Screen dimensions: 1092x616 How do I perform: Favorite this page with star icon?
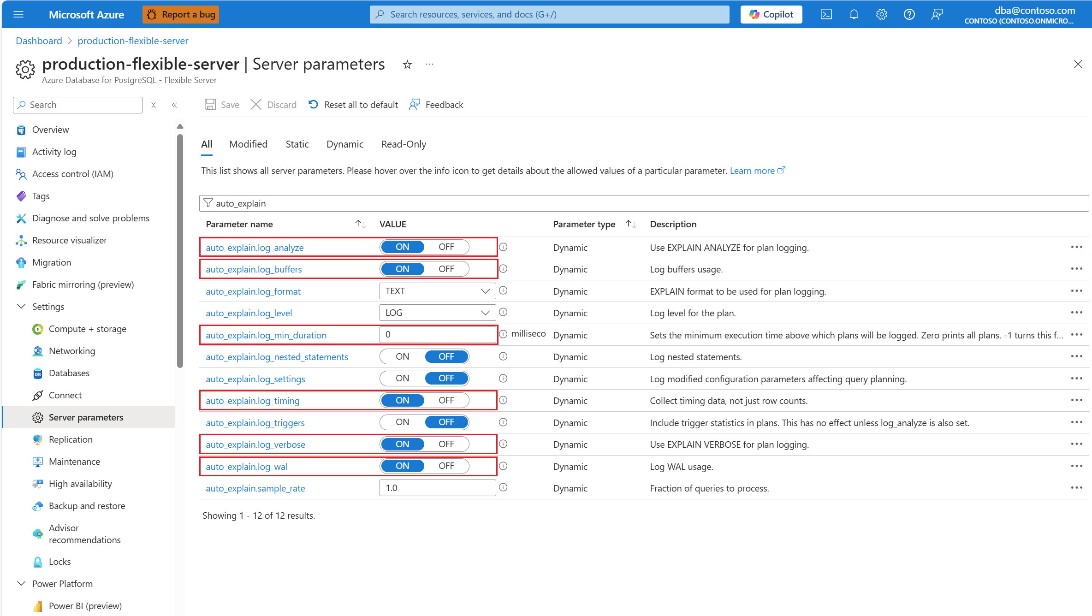407,65
